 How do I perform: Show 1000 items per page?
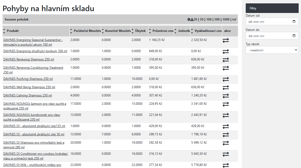click(226, 19)
